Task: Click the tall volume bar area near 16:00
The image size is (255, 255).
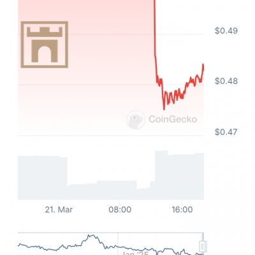Action: coord(180,175)
